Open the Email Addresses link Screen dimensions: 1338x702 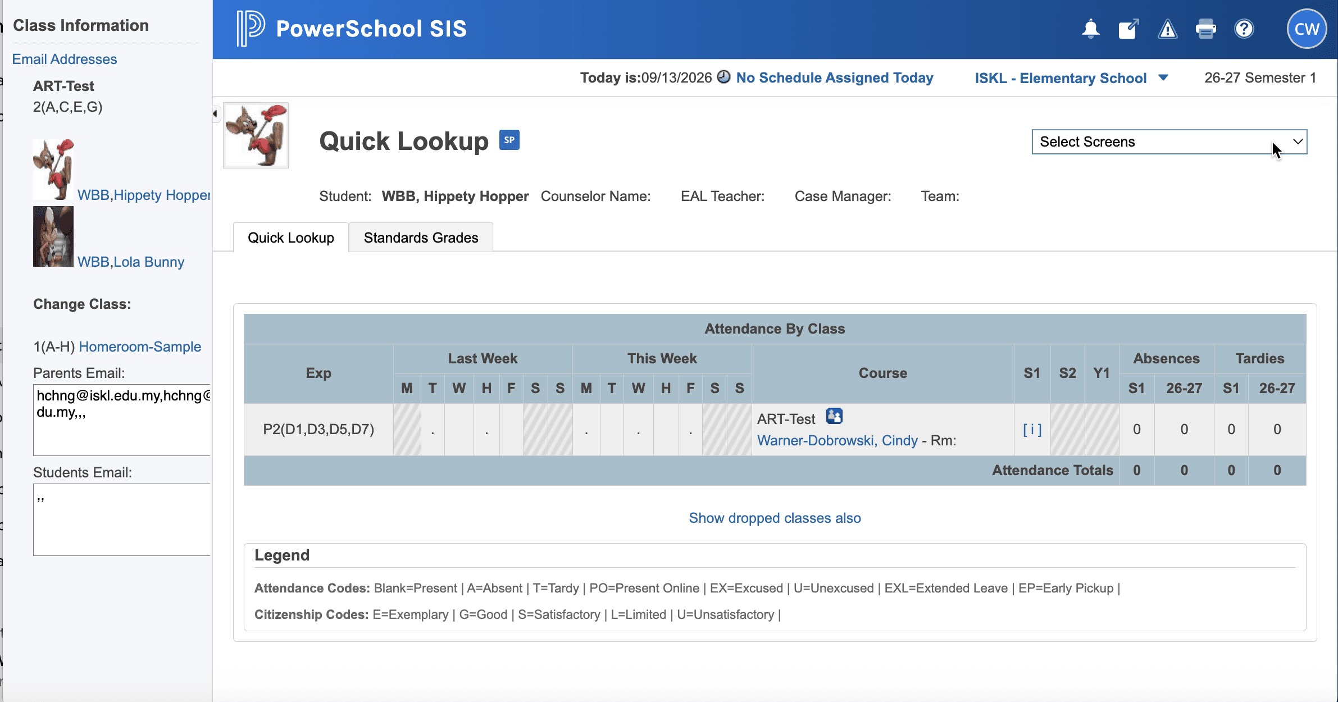point(65,59)
